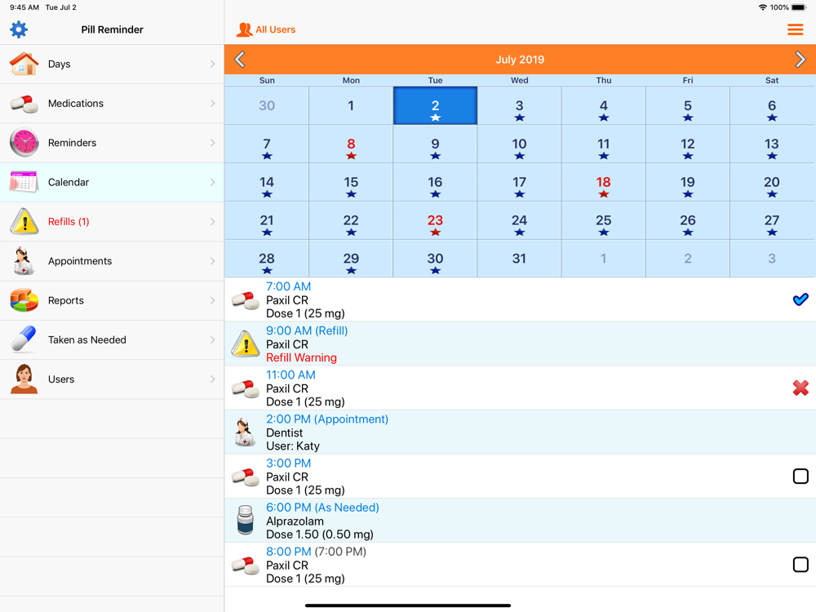Click nurse icon on Dentist appointment
Screen dimensions: 816x612
click(x=245, y=432)
